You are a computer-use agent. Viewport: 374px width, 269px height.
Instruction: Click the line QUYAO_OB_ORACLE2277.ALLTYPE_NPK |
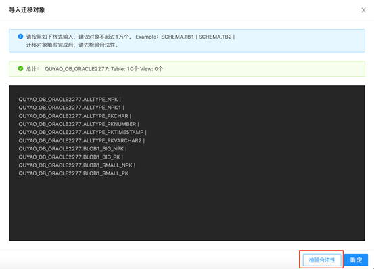coord(70,100)
